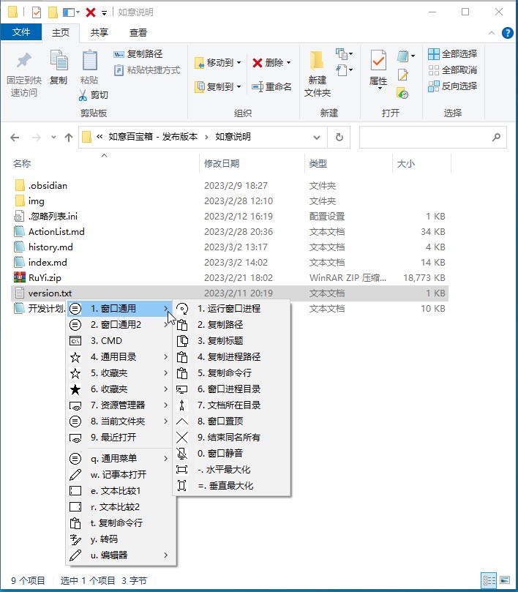Click the Properties checkmark icon in the title bar

(37, 12)
